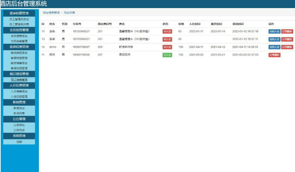Open 会员信息添加 in the sidebar
Image resolution: width=295 pixels, height=172 pixels.
coord(19,36)
